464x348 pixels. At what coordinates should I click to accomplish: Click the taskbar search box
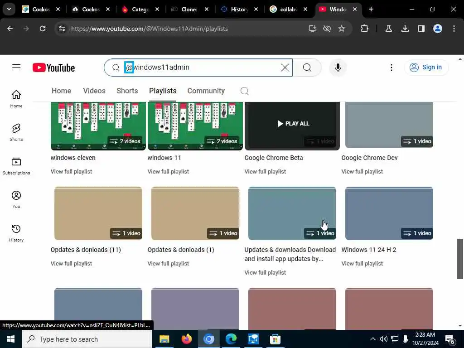coord(87,339)
